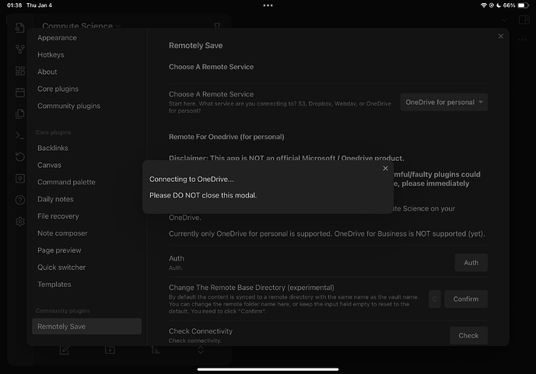
Task: Change sort order icon
Action: (x=155, y=350)
